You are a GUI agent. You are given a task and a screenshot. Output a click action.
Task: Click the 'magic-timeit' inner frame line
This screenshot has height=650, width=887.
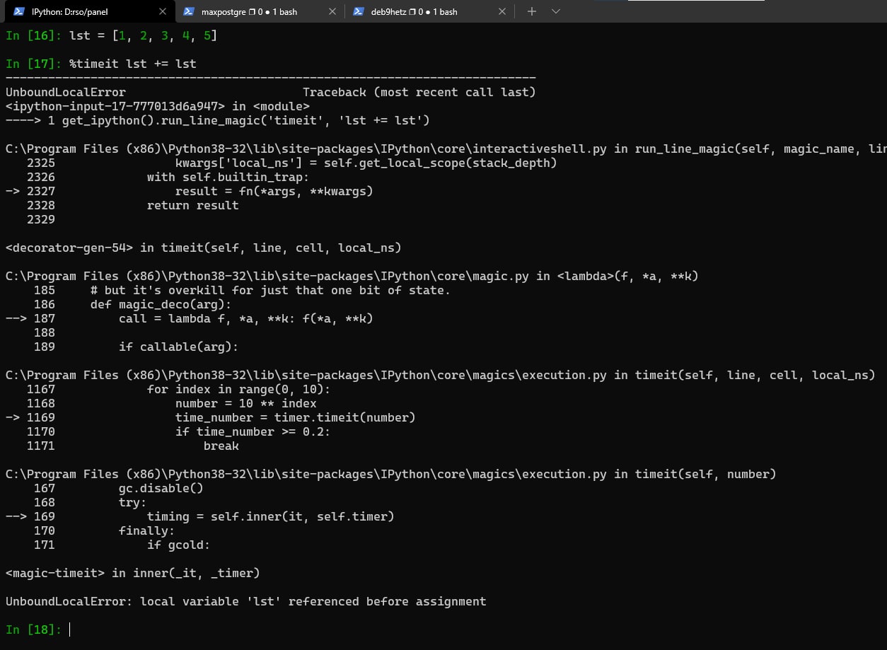coord(132,573)
